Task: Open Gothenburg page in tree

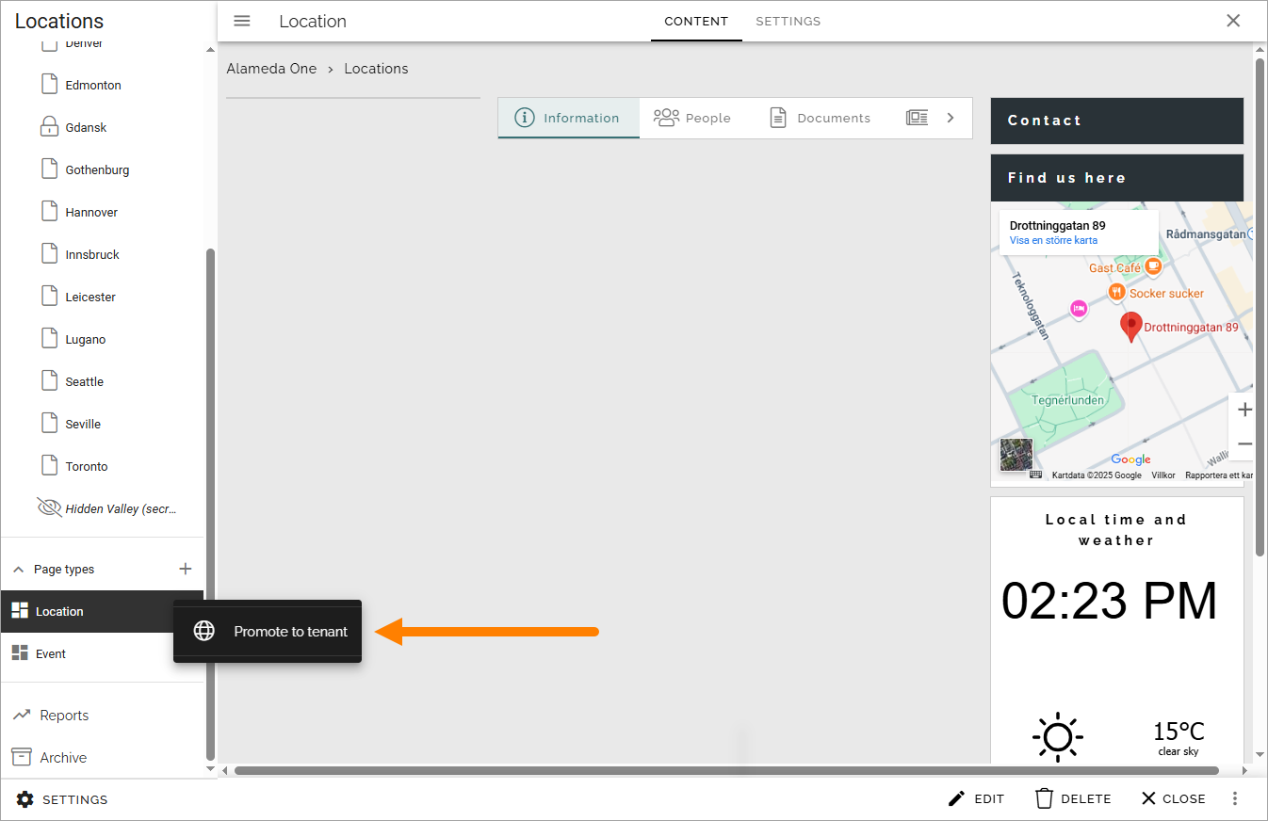Action: click(97, 169)
